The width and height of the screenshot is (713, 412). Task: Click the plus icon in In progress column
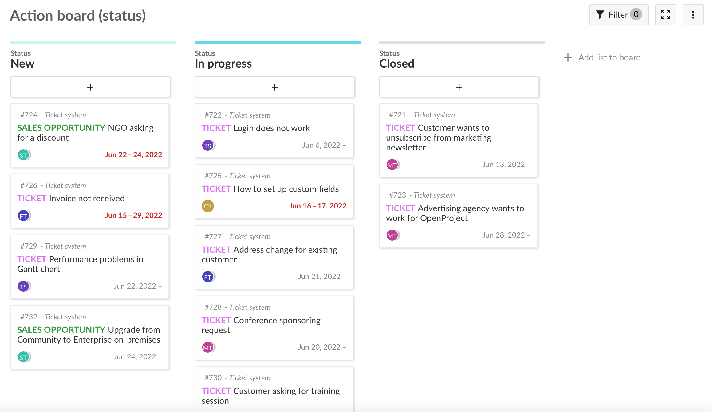coord(274,87)
